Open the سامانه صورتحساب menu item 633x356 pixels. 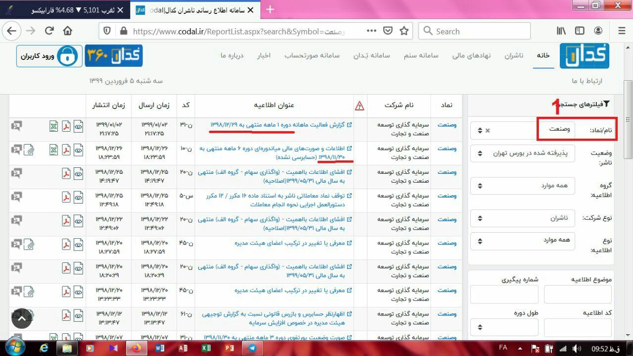click(312, 55)
